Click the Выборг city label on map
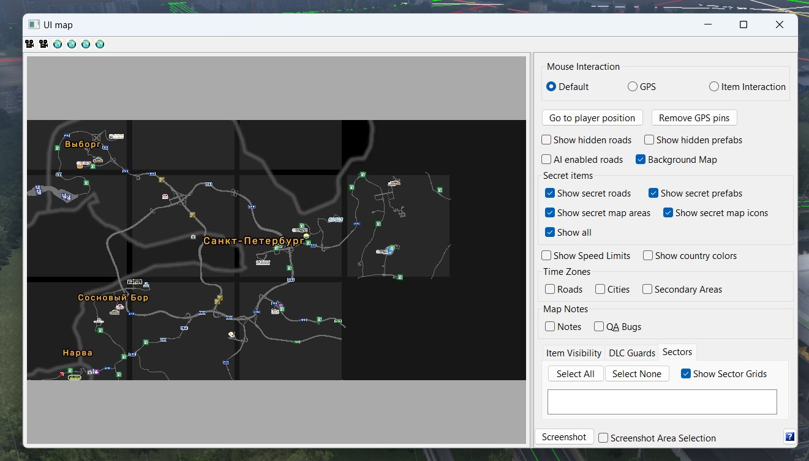The width and height of the screenshot is (809, 461). 83,144
